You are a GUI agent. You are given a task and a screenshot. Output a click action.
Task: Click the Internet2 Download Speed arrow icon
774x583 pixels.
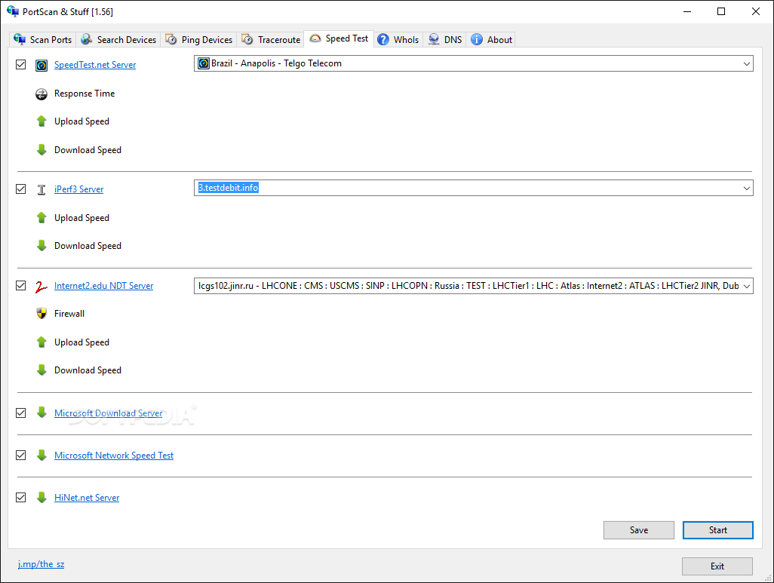click(41, 370)
